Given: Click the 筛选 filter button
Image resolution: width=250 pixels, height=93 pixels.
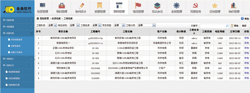Looking at the screenshot, I should click(235, 26).
